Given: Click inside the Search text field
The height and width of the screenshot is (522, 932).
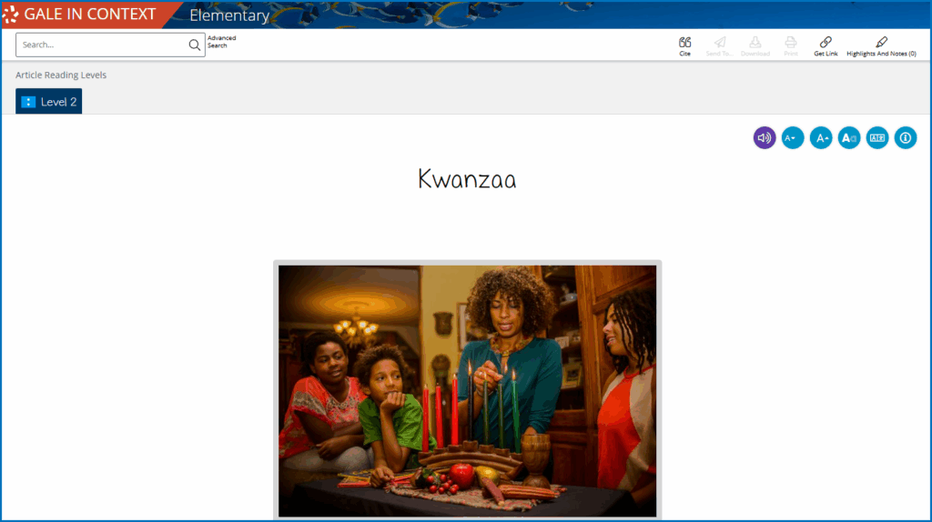Looking at the screenshot, I should coord(100,45).
